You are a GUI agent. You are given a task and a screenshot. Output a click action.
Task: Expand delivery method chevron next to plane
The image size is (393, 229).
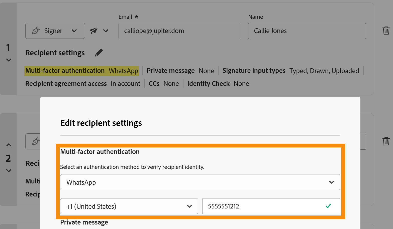coord(106,31)
